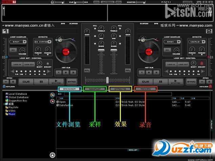The image size is (215, 161).
Task: Click LOOP OUT on right deck
Action: pos(183,64)
